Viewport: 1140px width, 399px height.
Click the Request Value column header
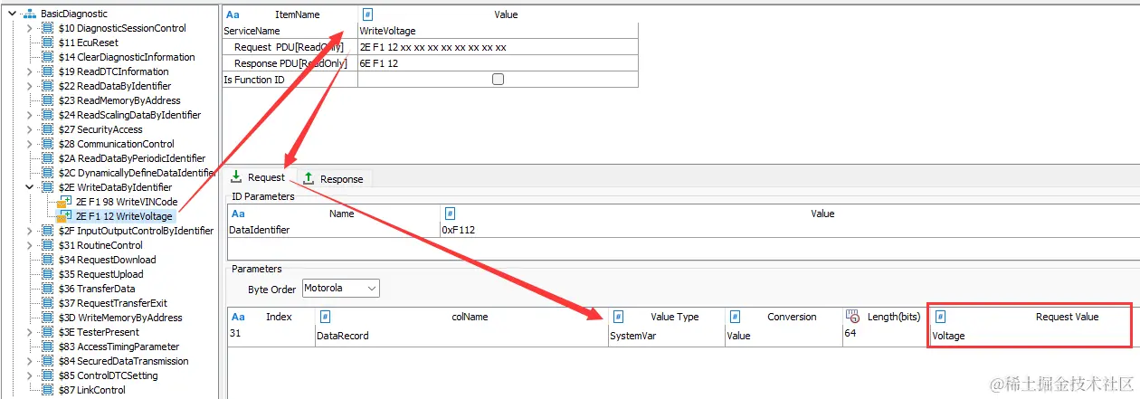click(x=1031, y=317)
